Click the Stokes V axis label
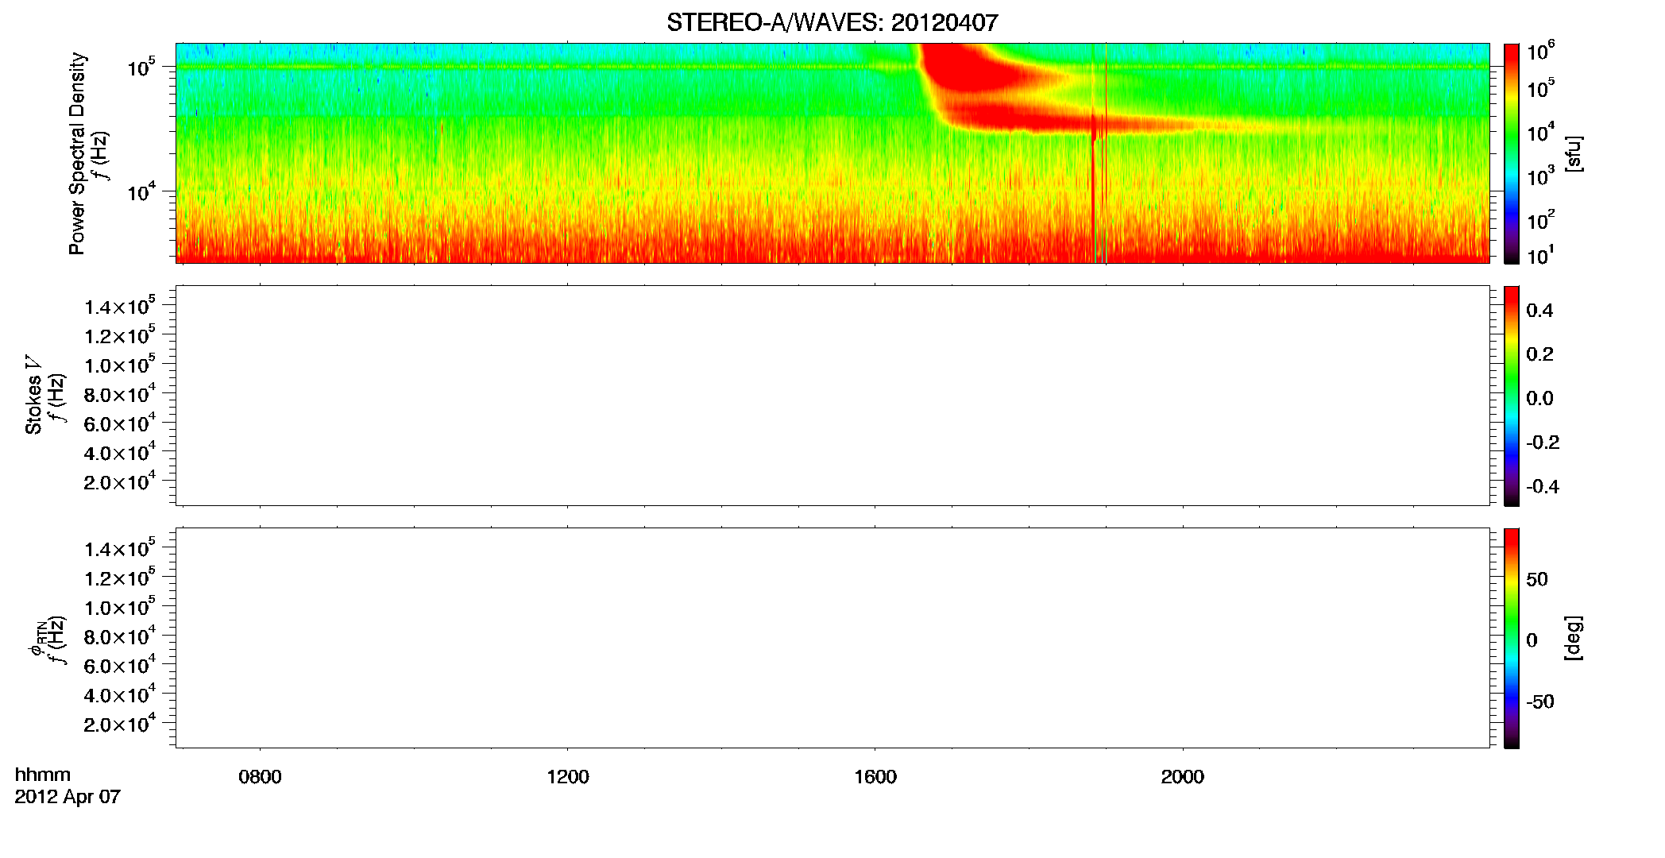The image size is (1665, 858). click(33, 395)
